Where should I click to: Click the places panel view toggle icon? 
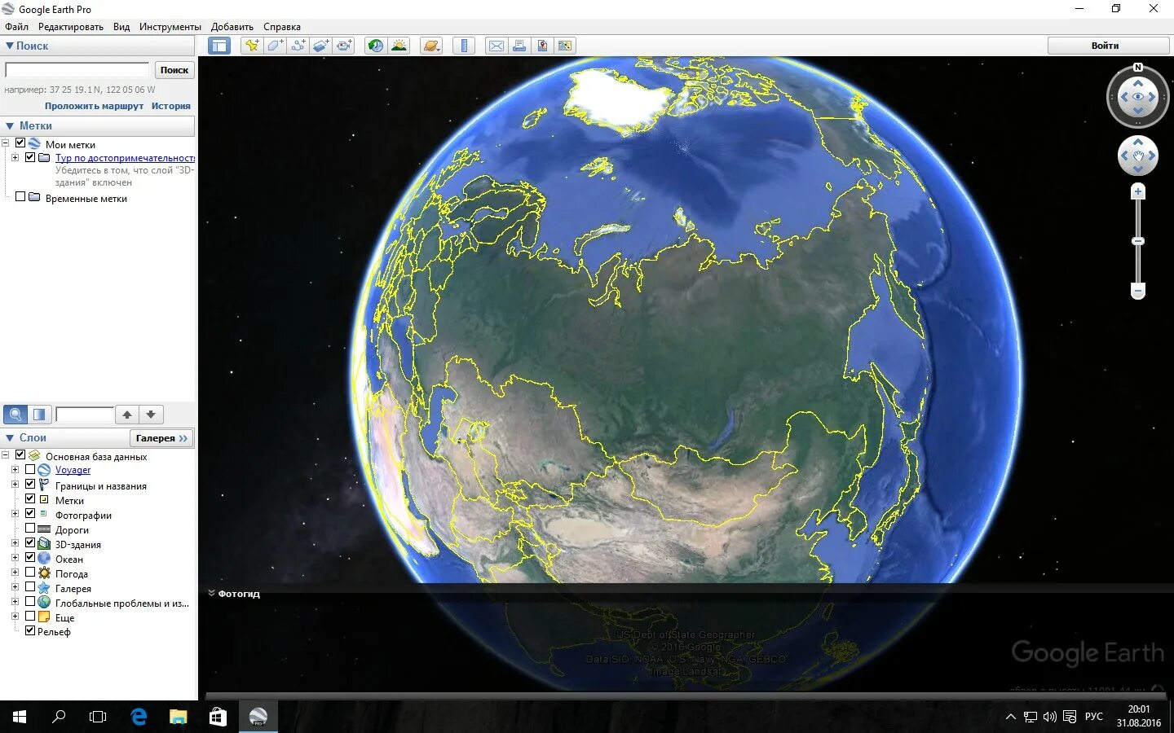pos(39,415)
